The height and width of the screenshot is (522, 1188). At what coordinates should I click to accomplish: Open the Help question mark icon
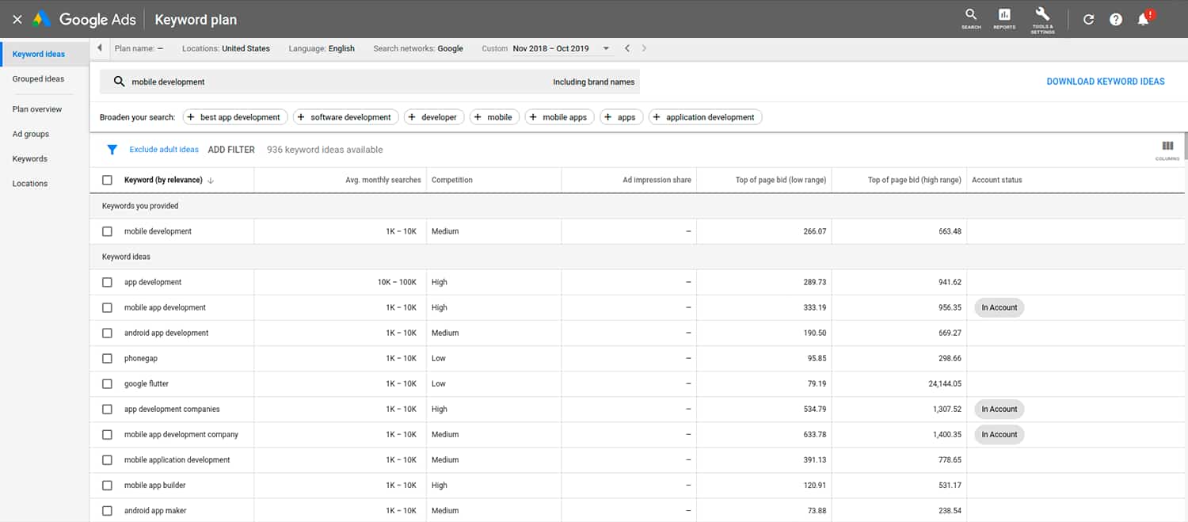[x=1116, y=19]
